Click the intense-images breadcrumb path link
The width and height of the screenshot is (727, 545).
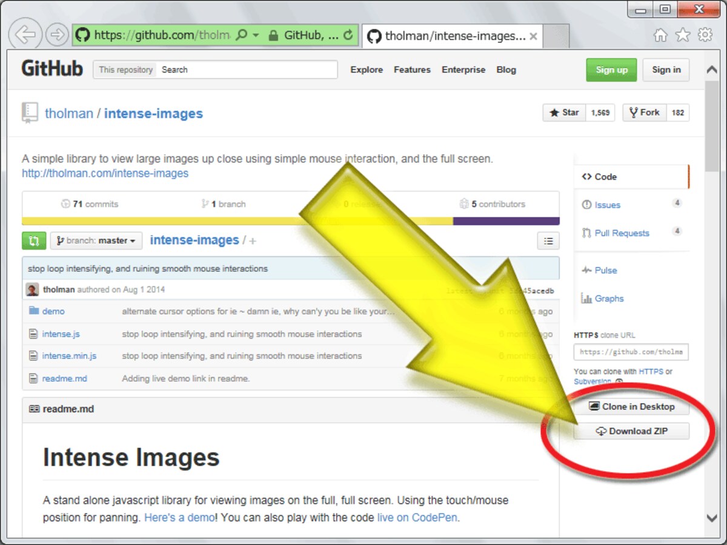point(194,240)
